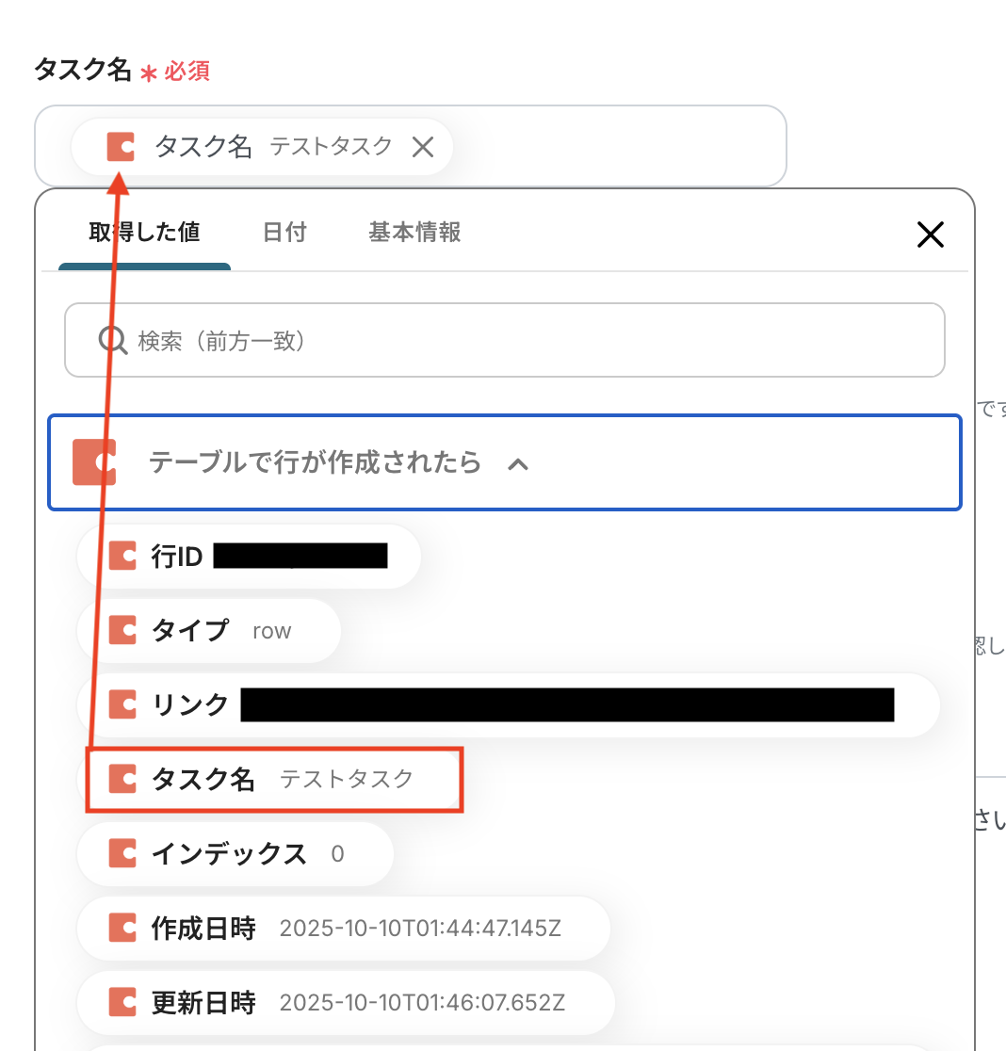The image size is (1006, 1051).
Task: Click the 2025-10-10T01:44:47.145Z timestamp text
Action: (420, 929)
